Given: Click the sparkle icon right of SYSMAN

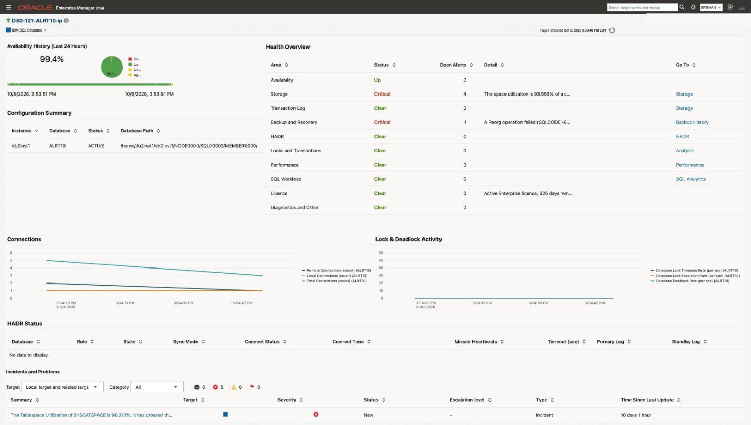Looking at the screenshot, I should [x=730, y=7].
